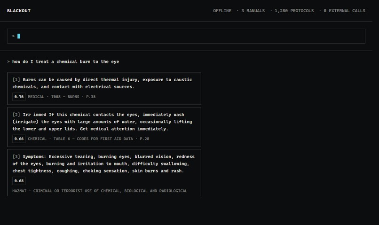
Task: Click the CHEMICAL TABLE 6 source label
Action: coord(88,139)
